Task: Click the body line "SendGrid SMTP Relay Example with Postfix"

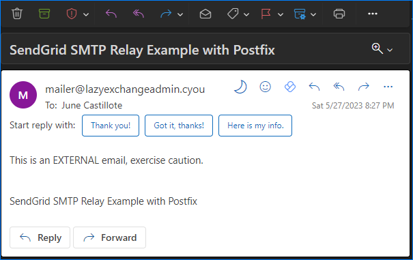Action: (104, 201)
